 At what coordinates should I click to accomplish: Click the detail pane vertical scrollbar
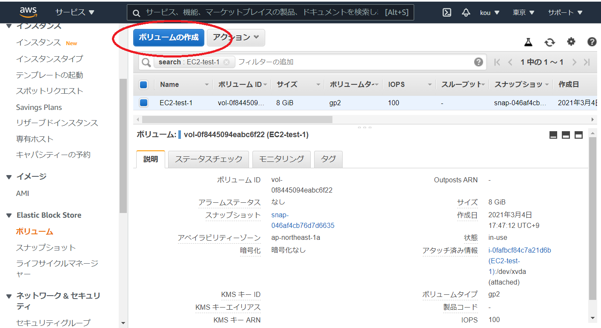[x=592, y=218]
